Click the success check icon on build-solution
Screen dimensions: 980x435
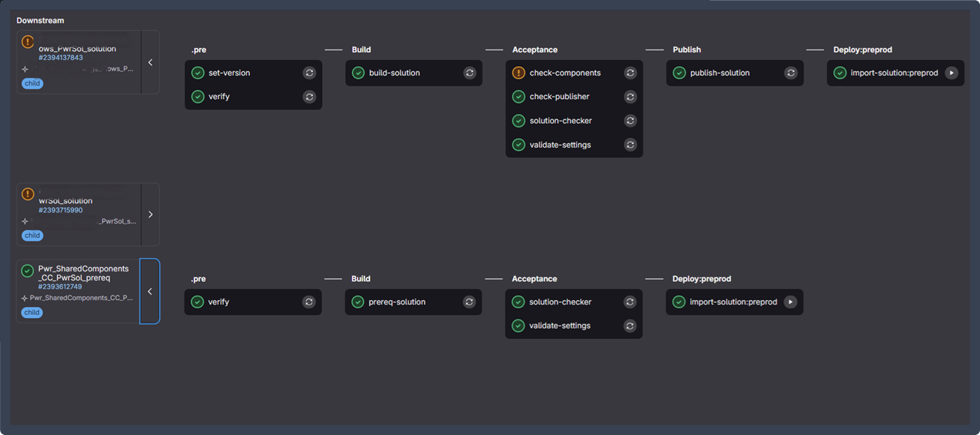coord(356,73)
